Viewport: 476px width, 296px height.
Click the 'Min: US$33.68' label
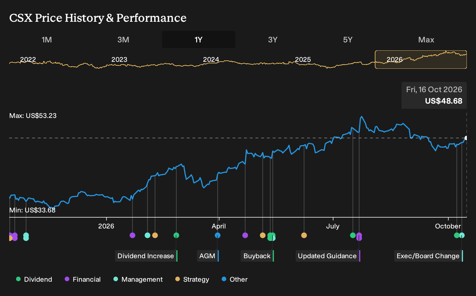coord(32,210)
